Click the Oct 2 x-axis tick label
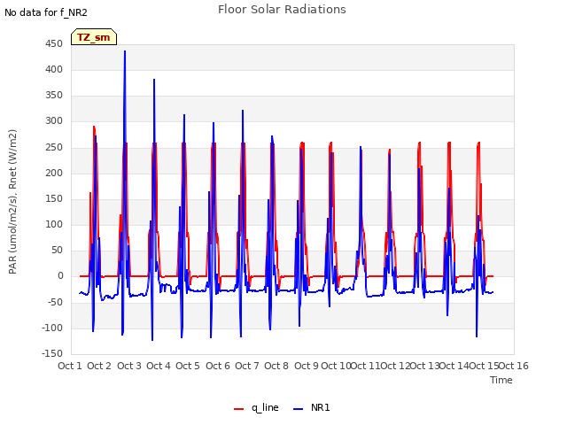 point(99,366)
